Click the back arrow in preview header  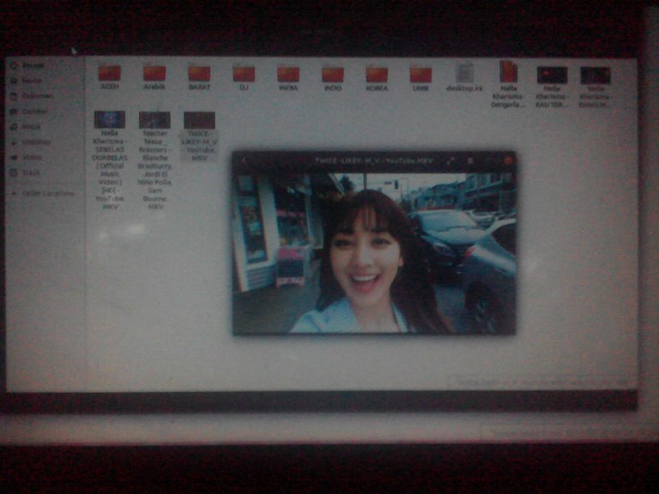click(245, 160)
